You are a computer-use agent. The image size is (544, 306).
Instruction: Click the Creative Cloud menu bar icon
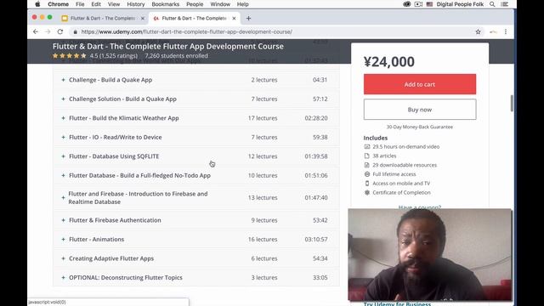tap(406, 4)
